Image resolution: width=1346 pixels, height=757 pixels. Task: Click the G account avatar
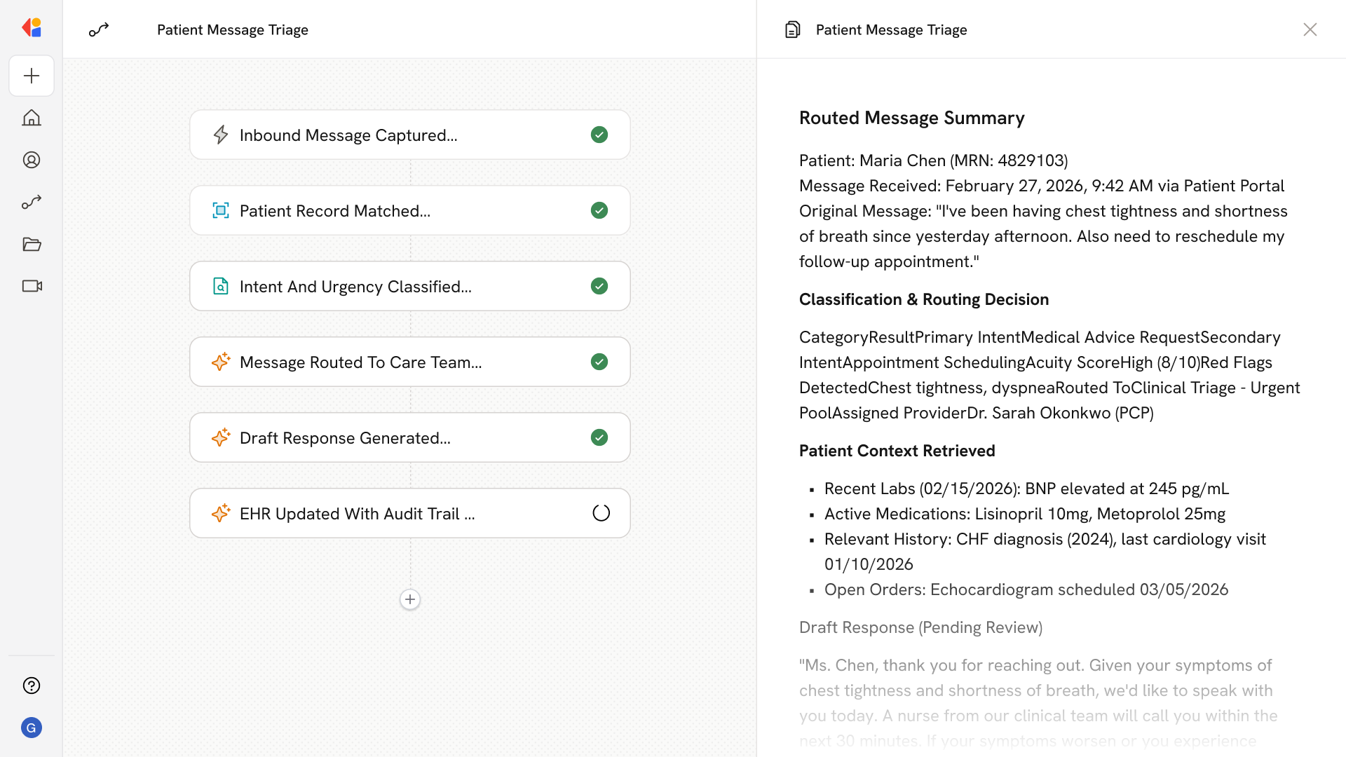(32, 728)
